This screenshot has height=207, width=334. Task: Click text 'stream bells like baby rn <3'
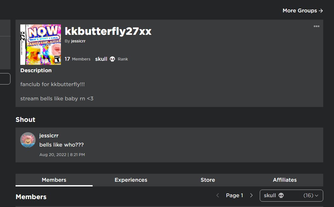[57, 99]
